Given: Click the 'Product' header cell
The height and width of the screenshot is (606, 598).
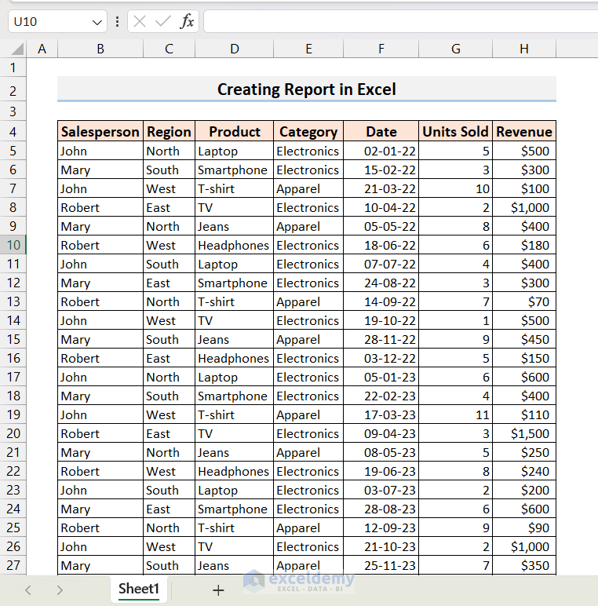Looking at the screenshot, I should coord(235,131).
